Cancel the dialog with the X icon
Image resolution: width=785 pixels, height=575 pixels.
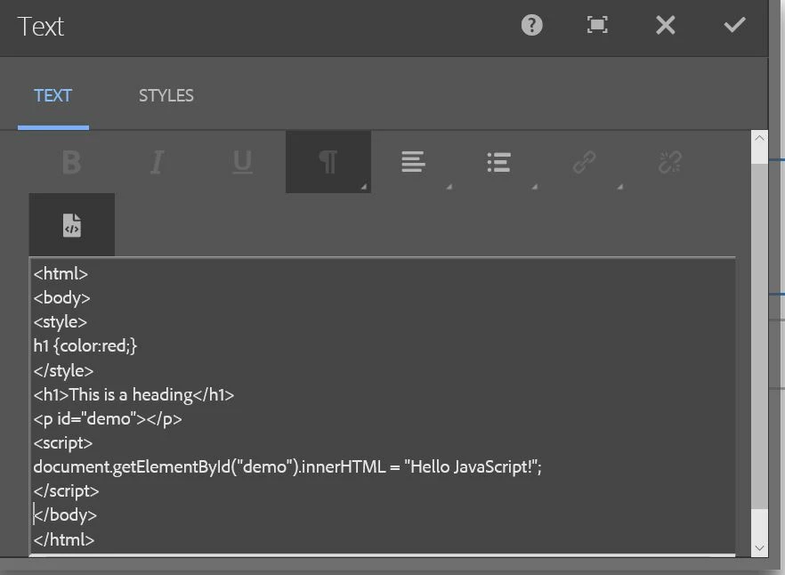click(x=666, y=25)
